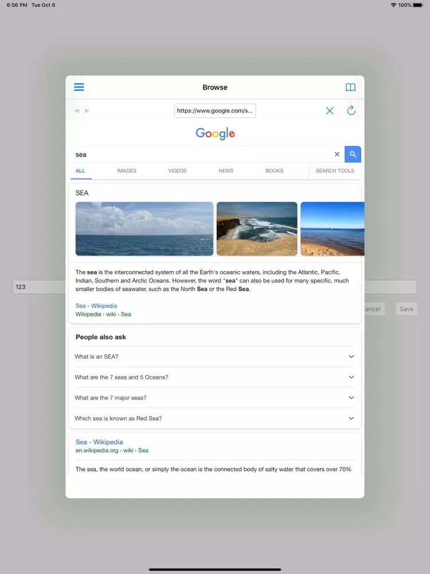The image size is (430, 574).
Task: Go back with the left arrow
Action: [77, 111]
